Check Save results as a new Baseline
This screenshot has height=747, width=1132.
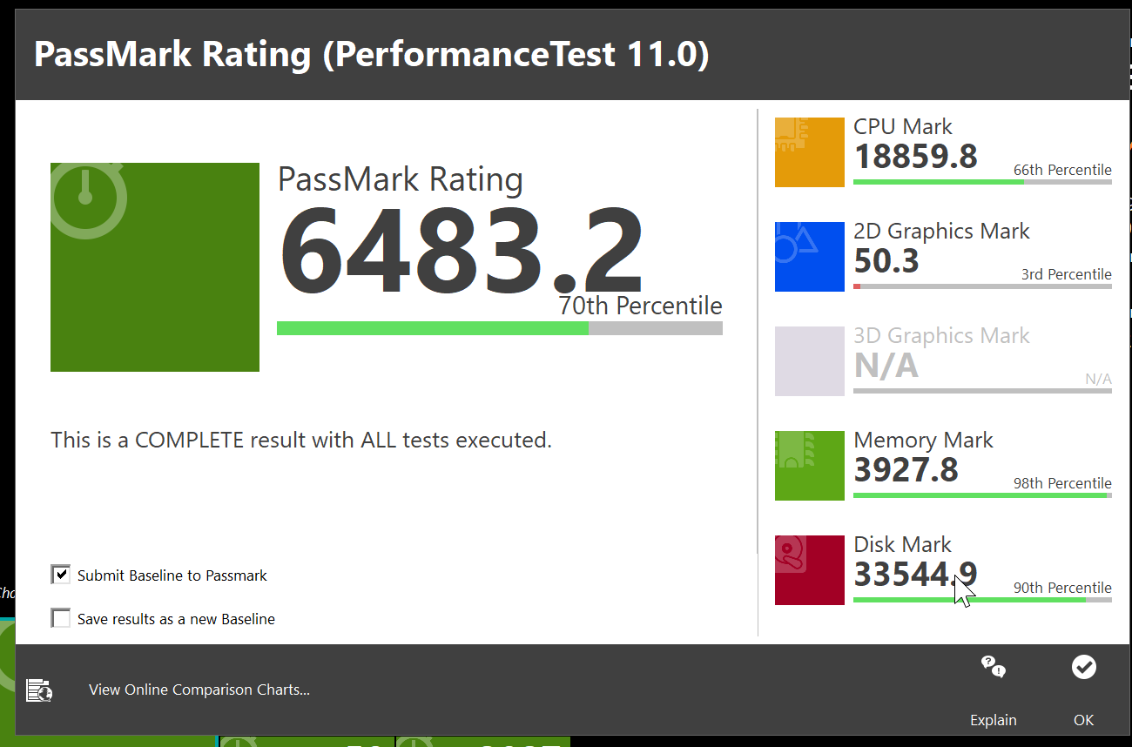61,618
